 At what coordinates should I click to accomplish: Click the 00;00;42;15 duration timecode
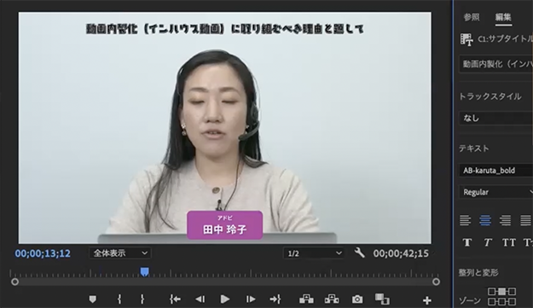tap(401, 253)
